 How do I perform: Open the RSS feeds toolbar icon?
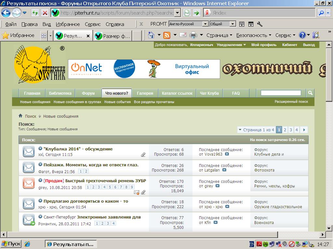[x=167, y=35]
